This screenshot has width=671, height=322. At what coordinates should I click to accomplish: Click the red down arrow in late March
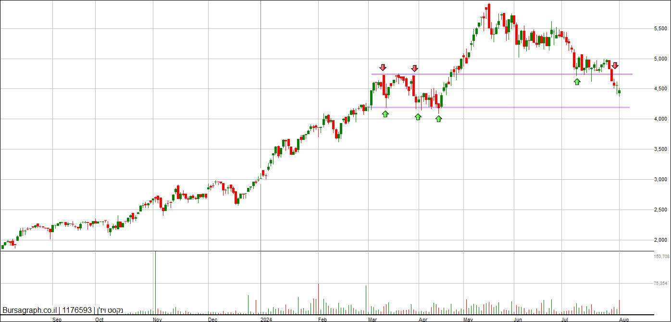coord(415,68)
